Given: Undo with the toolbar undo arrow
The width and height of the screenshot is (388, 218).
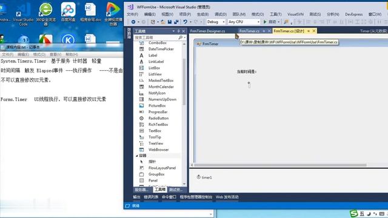Looking at the screenshot, I should [186, 22].
